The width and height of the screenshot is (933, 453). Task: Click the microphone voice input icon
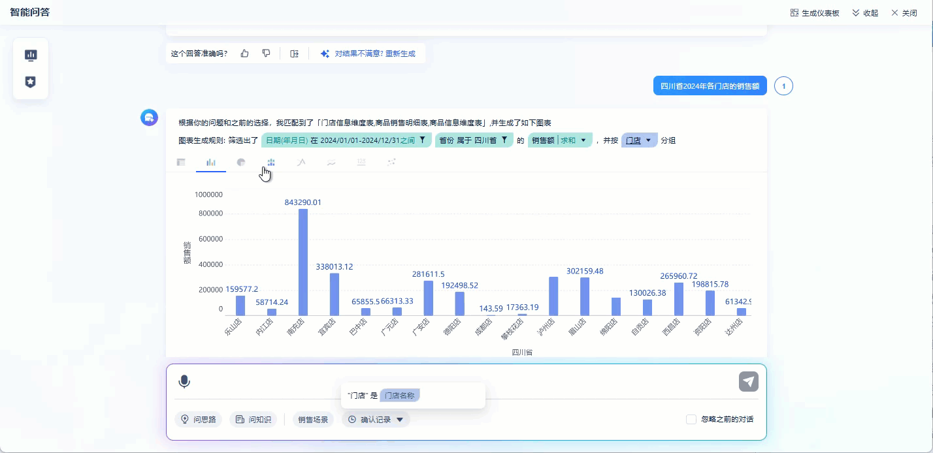[x=184, y=381]
